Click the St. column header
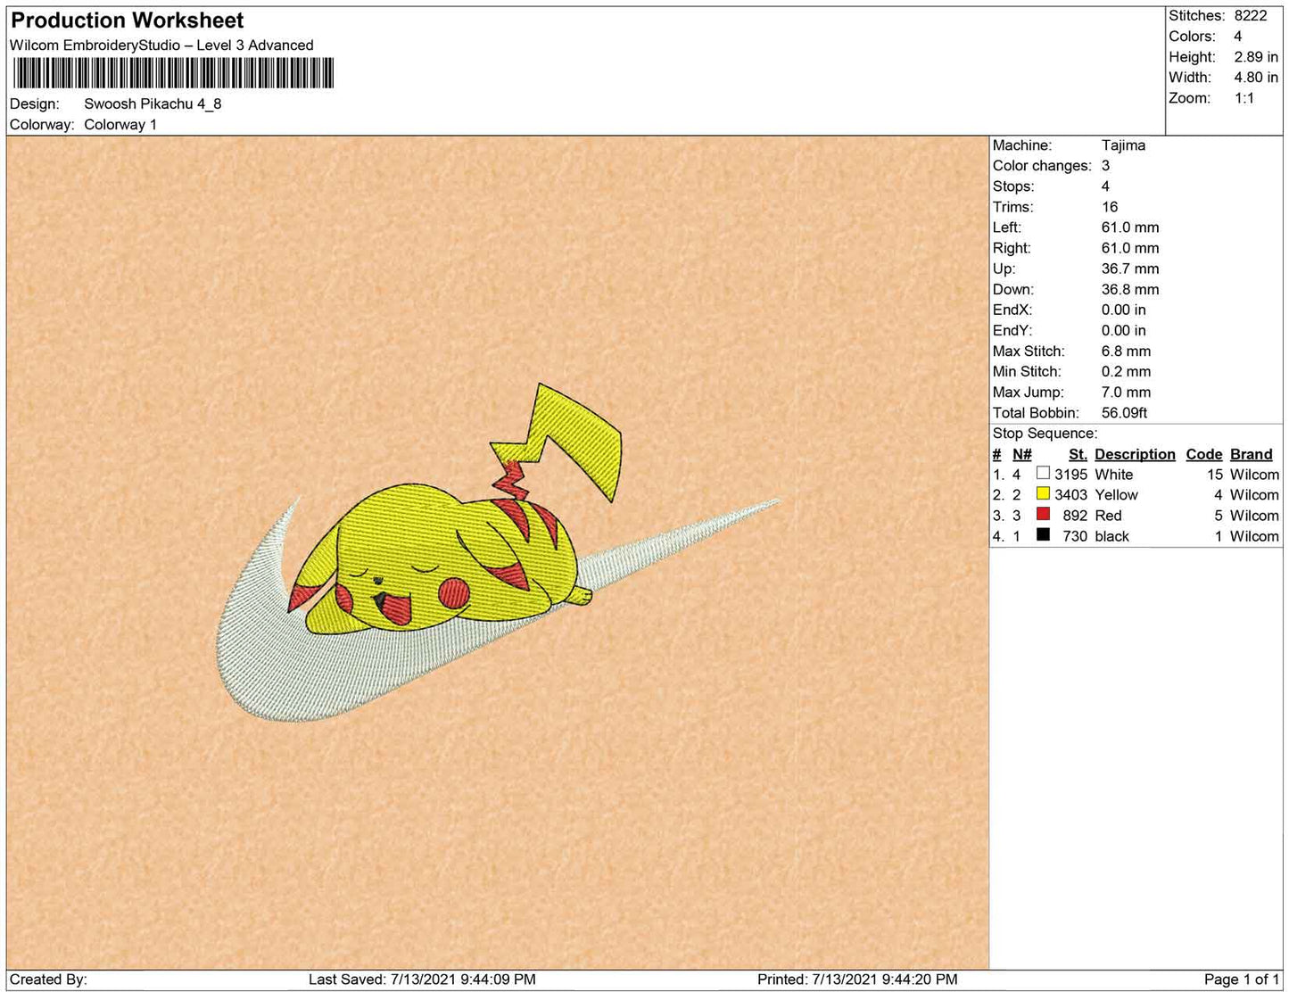The height and width of the screenshot is (992, 1289). click(x=1078, y=454)
